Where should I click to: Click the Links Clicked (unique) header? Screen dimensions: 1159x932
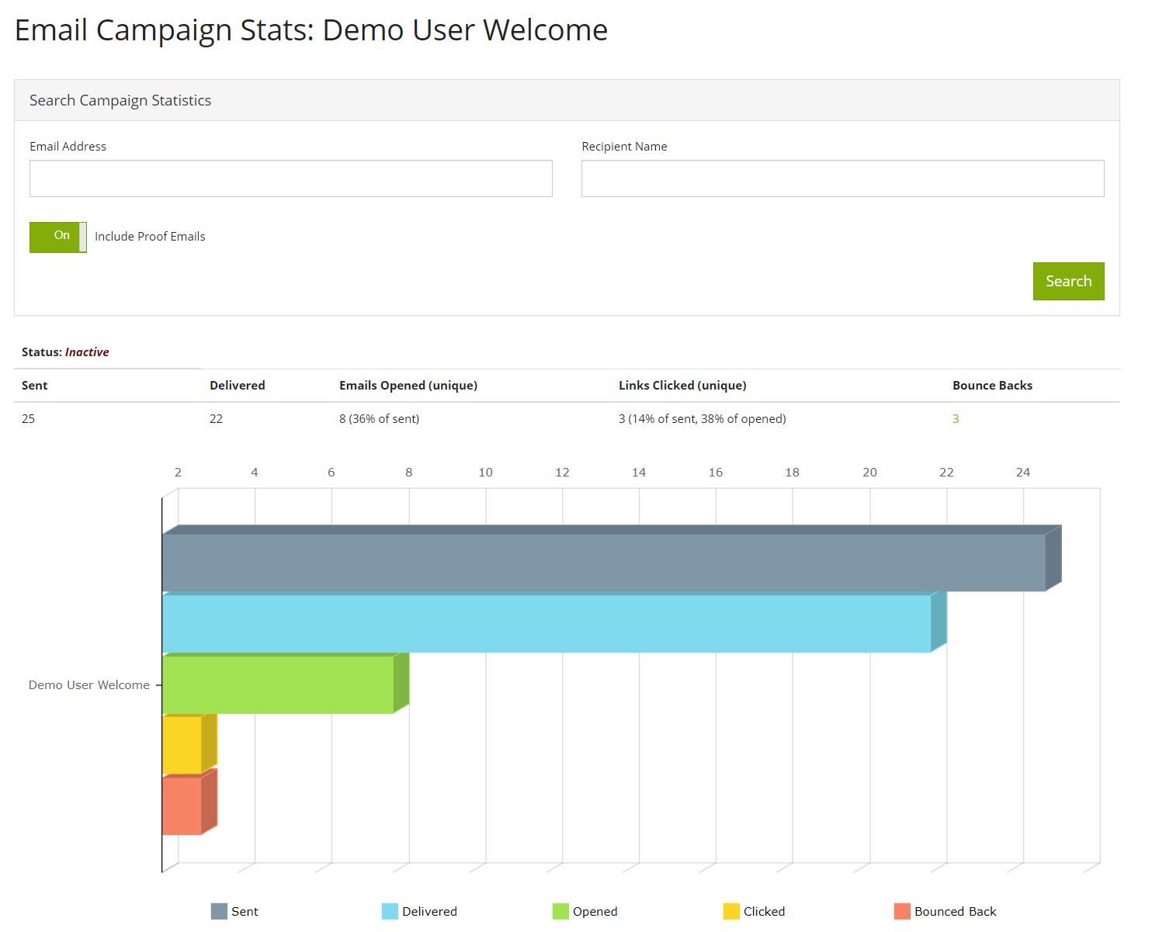(x=682, y=386)
